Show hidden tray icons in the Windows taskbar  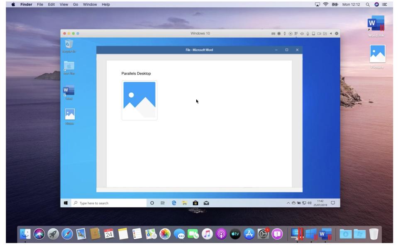point(288,203)
